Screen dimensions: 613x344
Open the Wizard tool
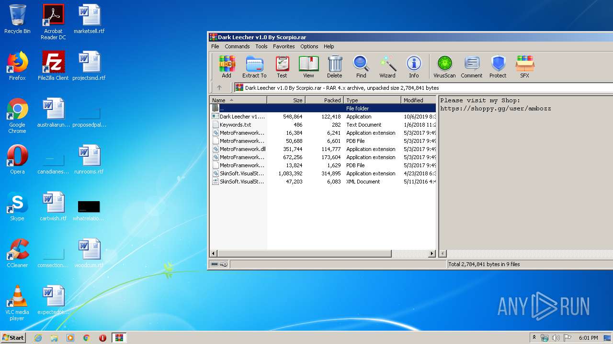pos(387,67)
